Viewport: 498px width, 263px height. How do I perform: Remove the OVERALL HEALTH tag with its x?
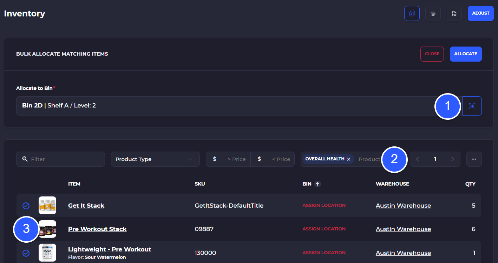[348, 159]
